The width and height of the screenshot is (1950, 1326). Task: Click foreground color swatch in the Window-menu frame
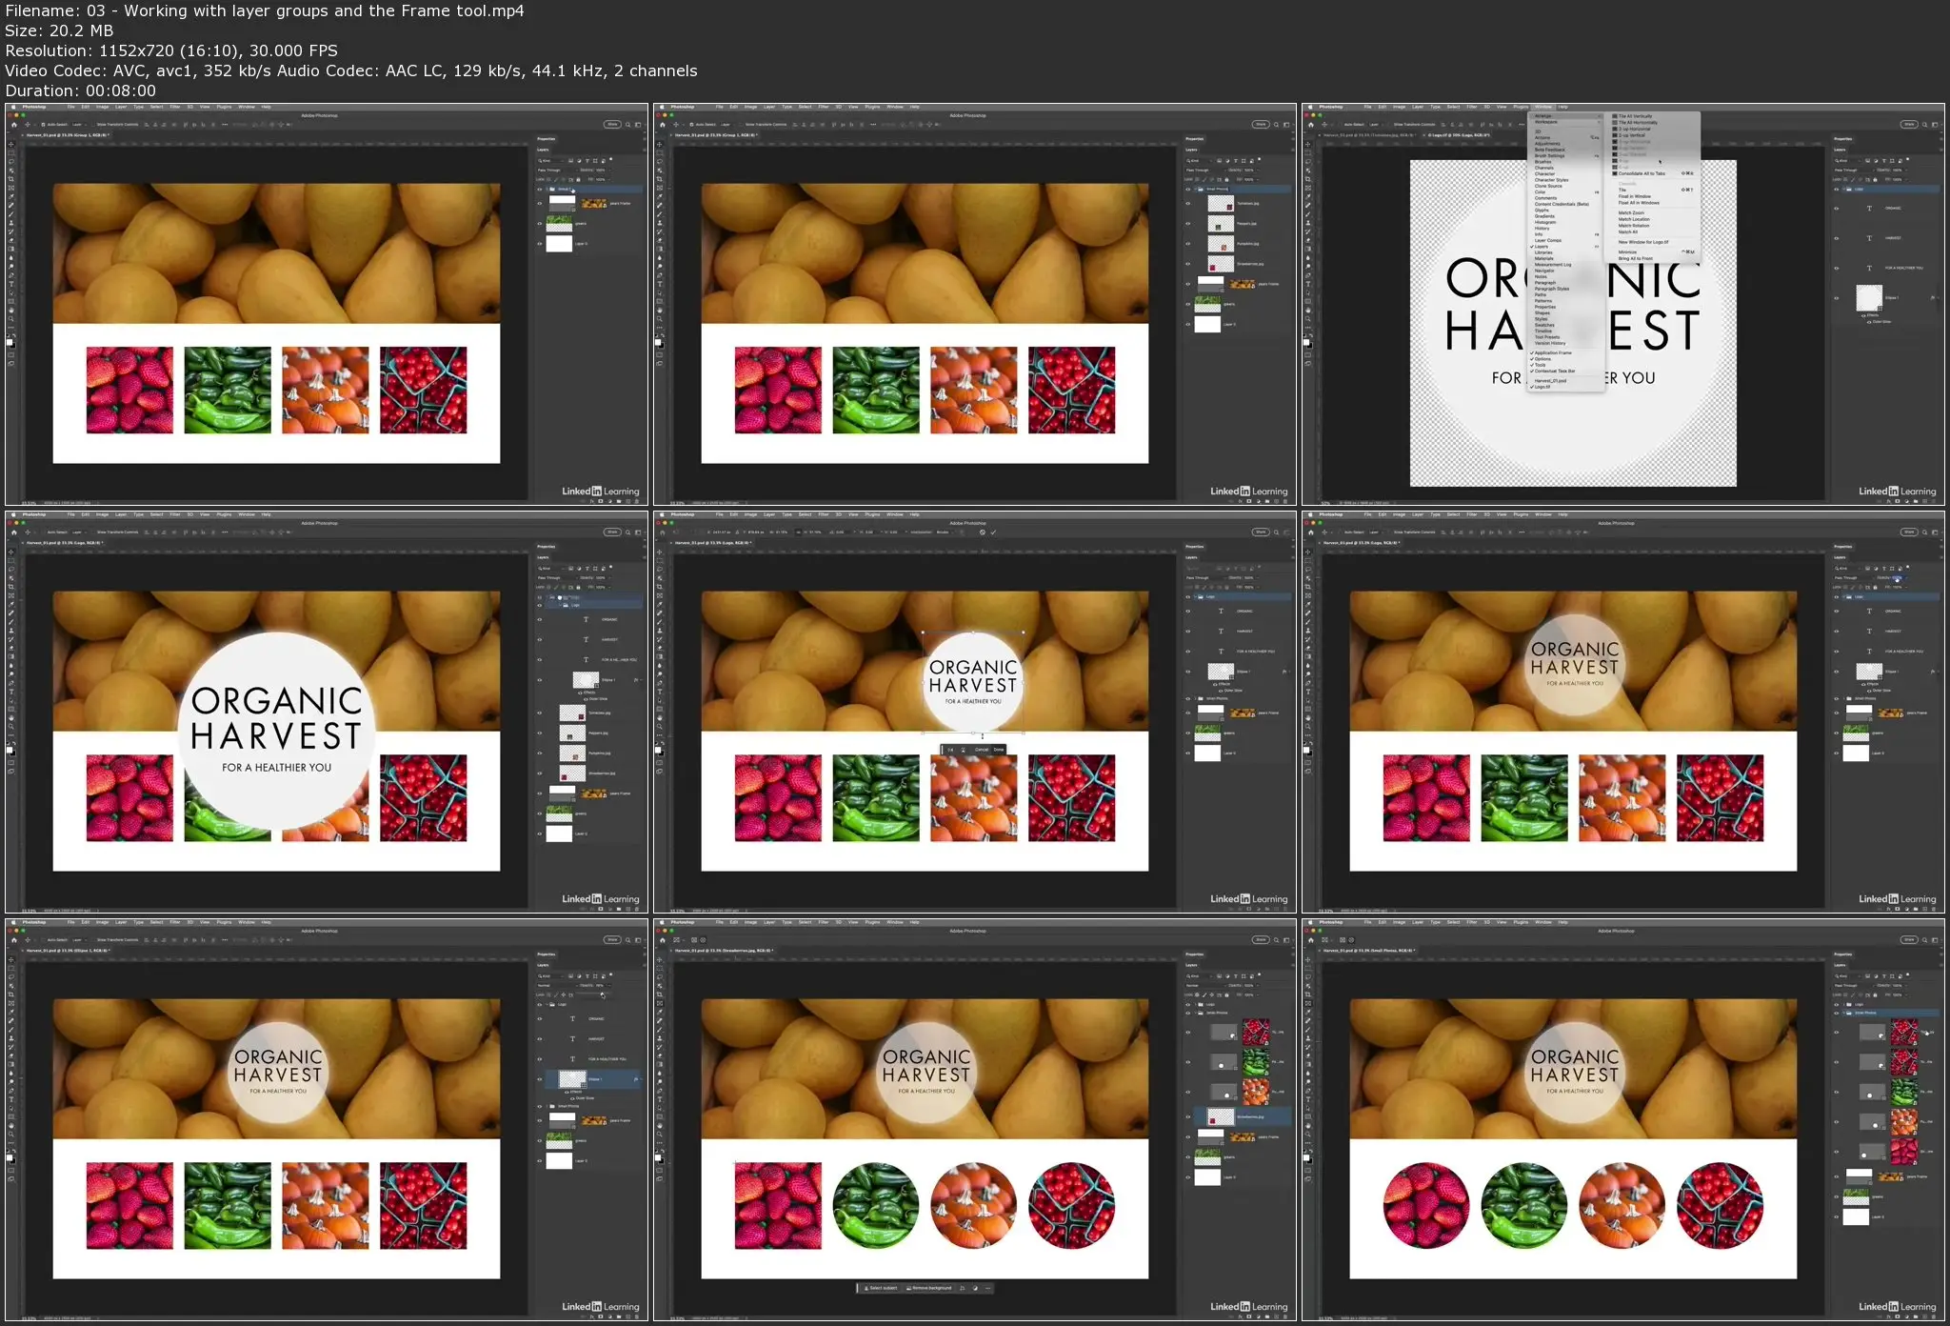click(x=1306, y=342)
